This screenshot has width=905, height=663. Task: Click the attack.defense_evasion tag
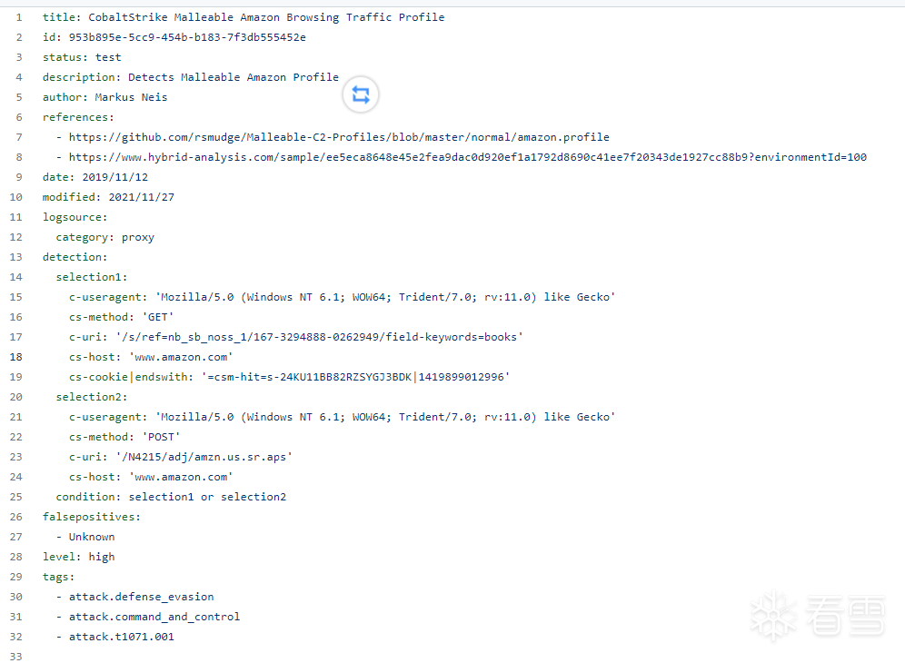(141, 597)
